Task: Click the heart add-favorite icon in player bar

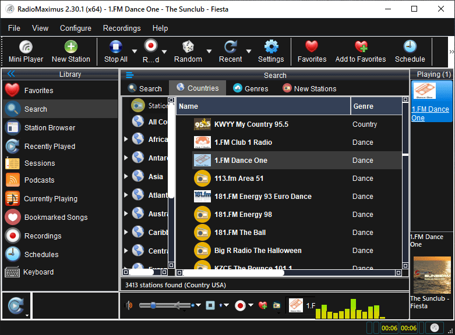Action: (263, 305)
